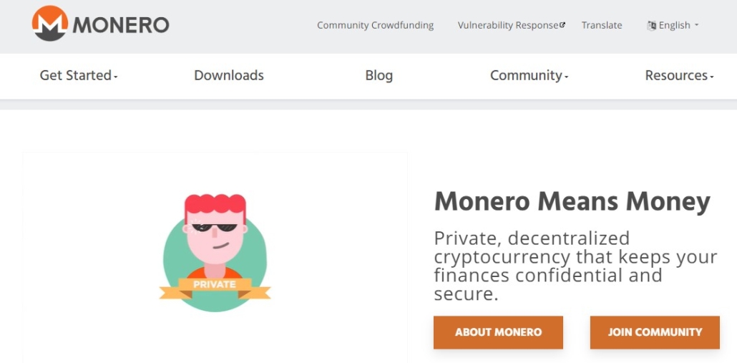This screenshot has width=737, height=363.
Task: Expand the Community dropdown menu
Action: point(529,75)
